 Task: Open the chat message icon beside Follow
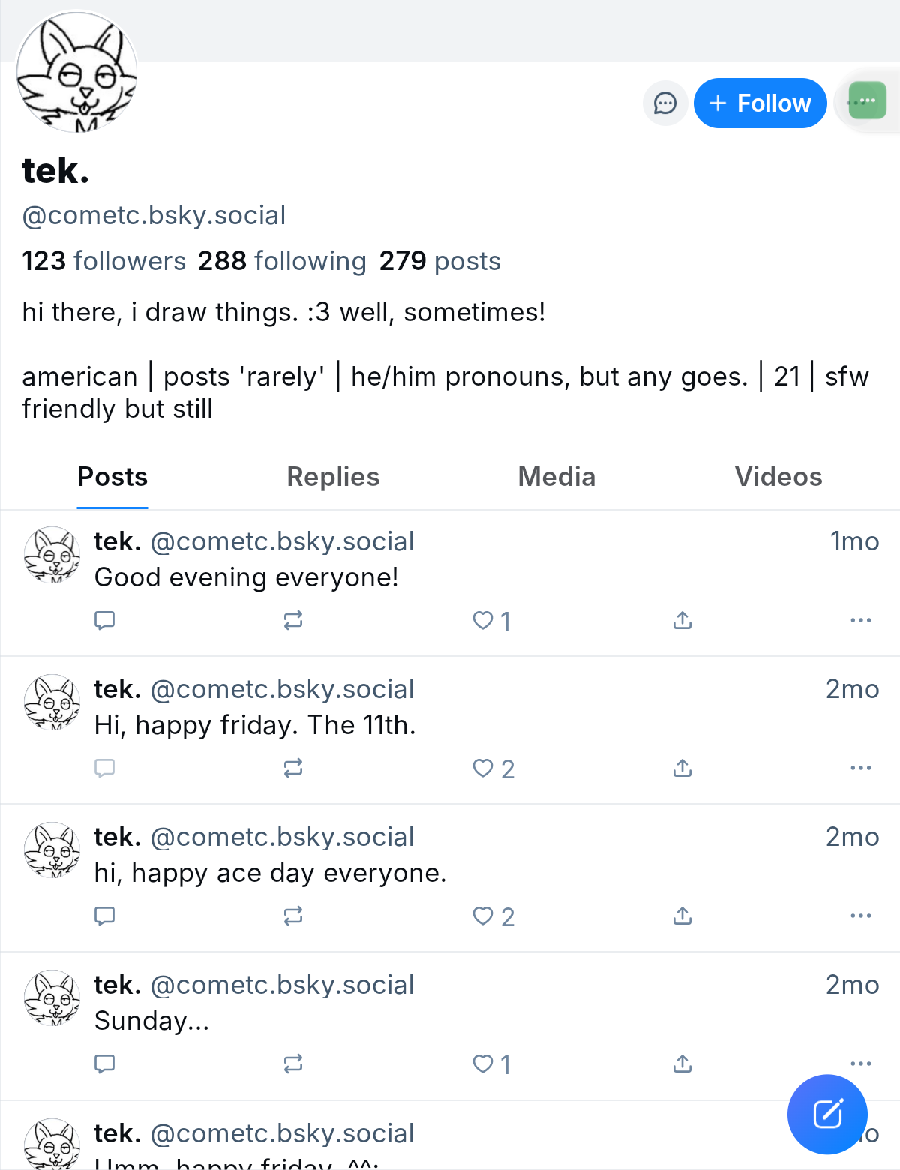point(665,103)
